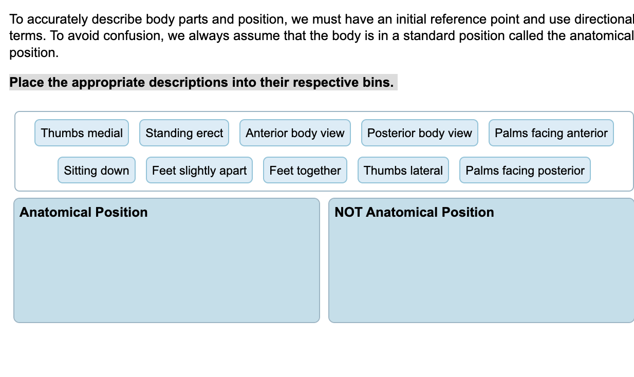Select the "Feet slightly apart" chip
Image resolution: width=634 pixels, height=377 pixels.
tap(199, 170)
